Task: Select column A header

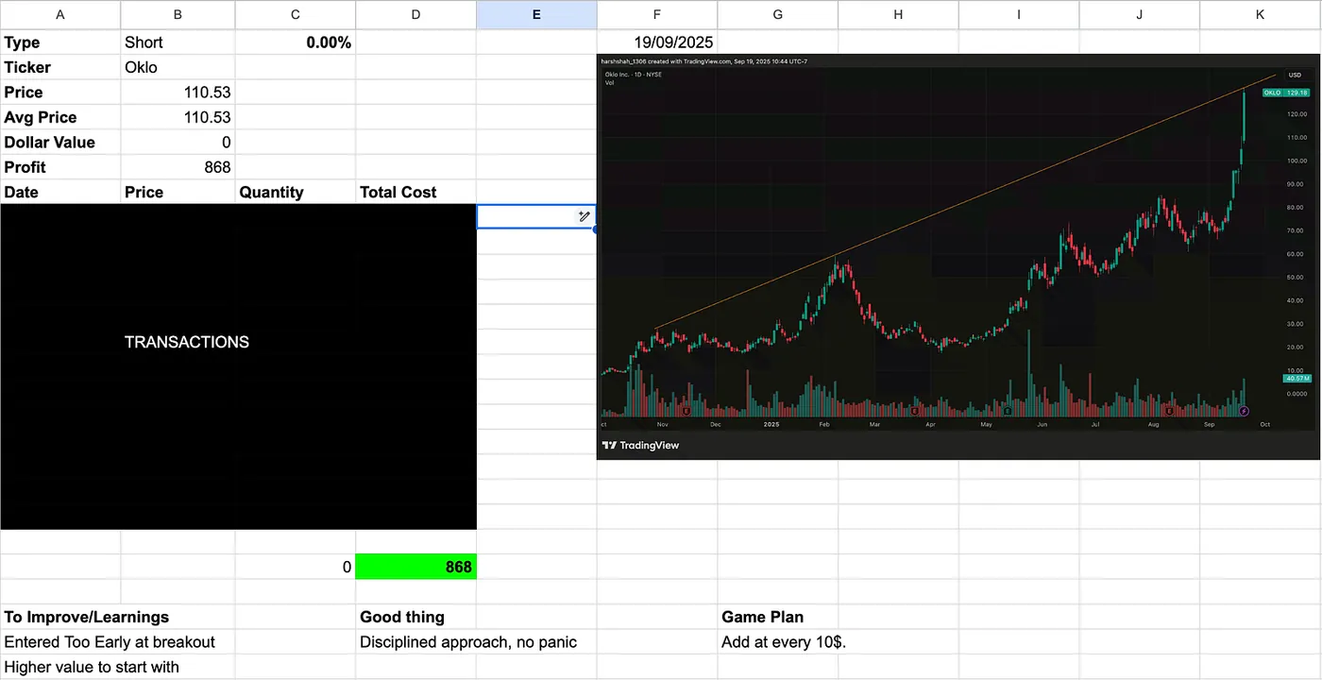Action: (x=60, y=14)
